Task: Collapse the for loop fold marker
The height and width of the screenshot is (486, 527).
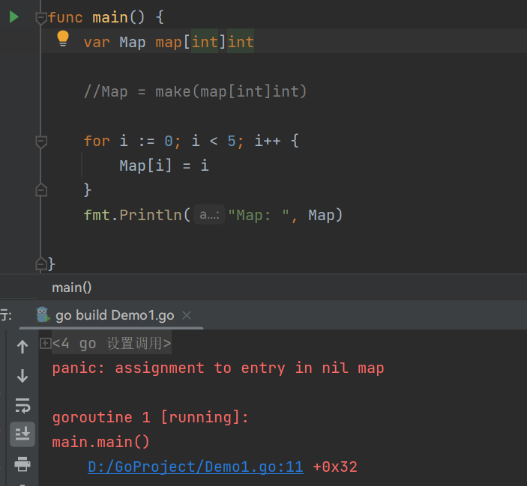Action: point(41,141)
